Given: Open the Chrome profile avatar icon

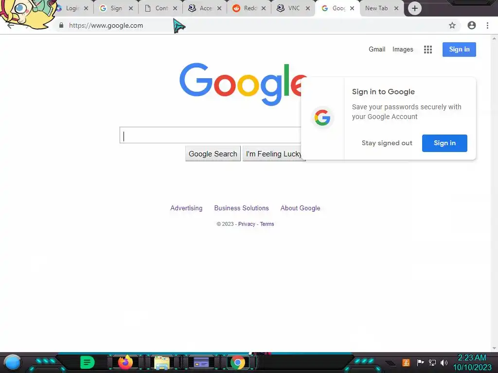Looking at the screenshot, I should (x=472, y=25).
